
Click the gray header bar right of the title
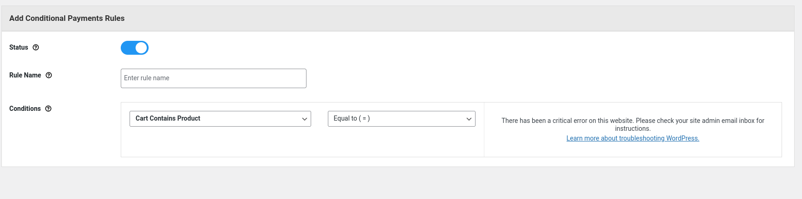[418, 19]
